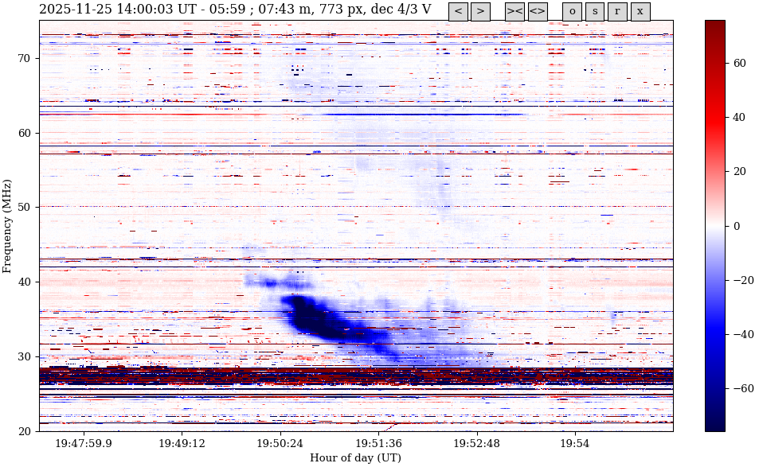
Task: Click the 'o' button
Action: click(572, 11)
